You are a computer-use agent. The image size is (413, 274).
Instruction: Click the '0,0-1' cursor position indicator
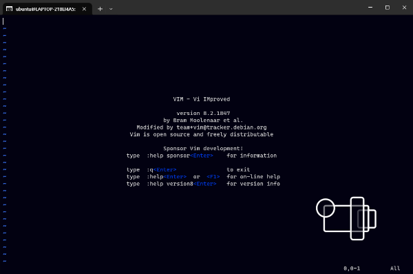click(352, 268)
